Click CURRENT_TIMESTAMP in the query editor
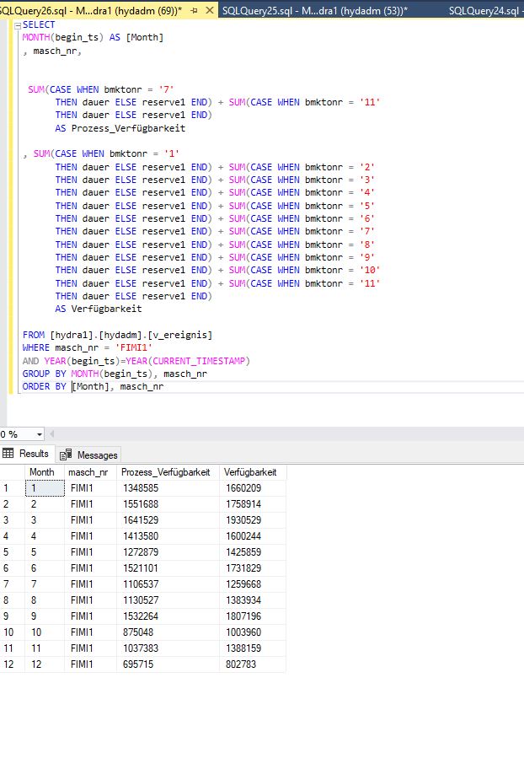The image size is (524, 780). (199, 361)
